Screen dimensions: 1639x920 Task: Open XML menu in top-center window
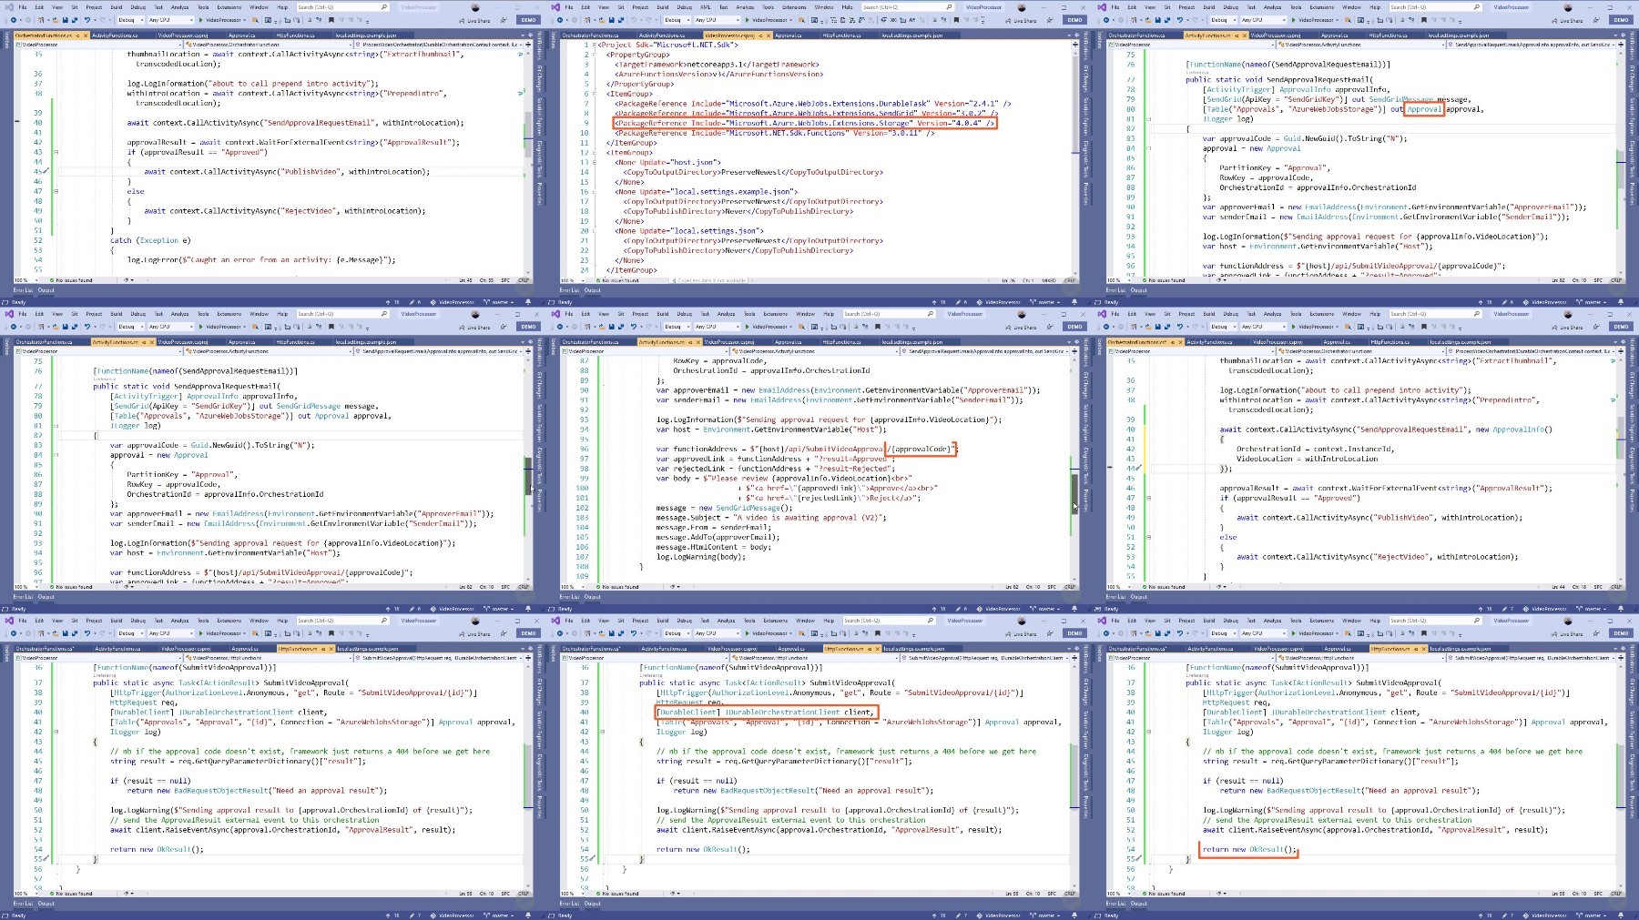click(x=706, y=7)
